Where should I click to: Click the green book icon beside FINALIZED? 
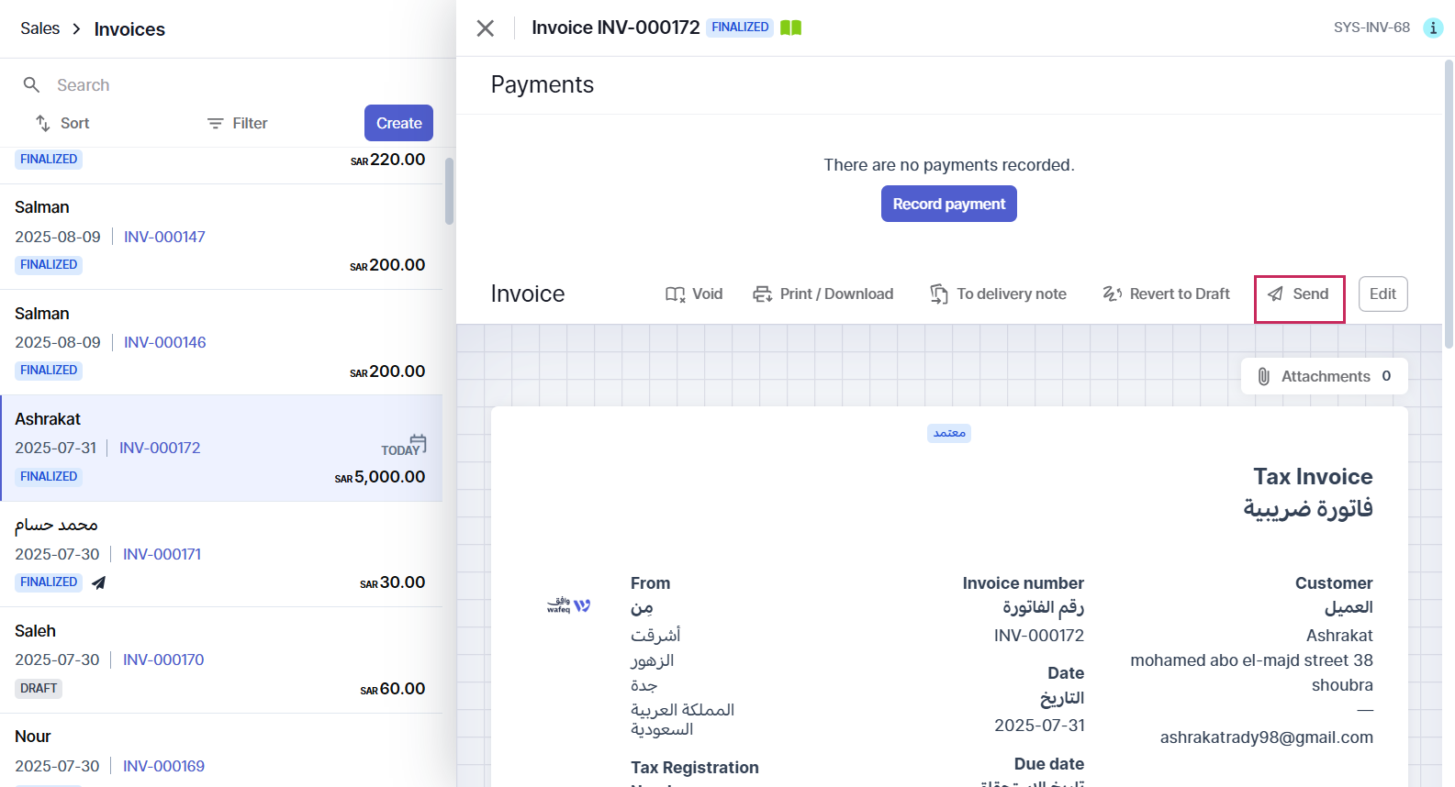click(790, 28)
